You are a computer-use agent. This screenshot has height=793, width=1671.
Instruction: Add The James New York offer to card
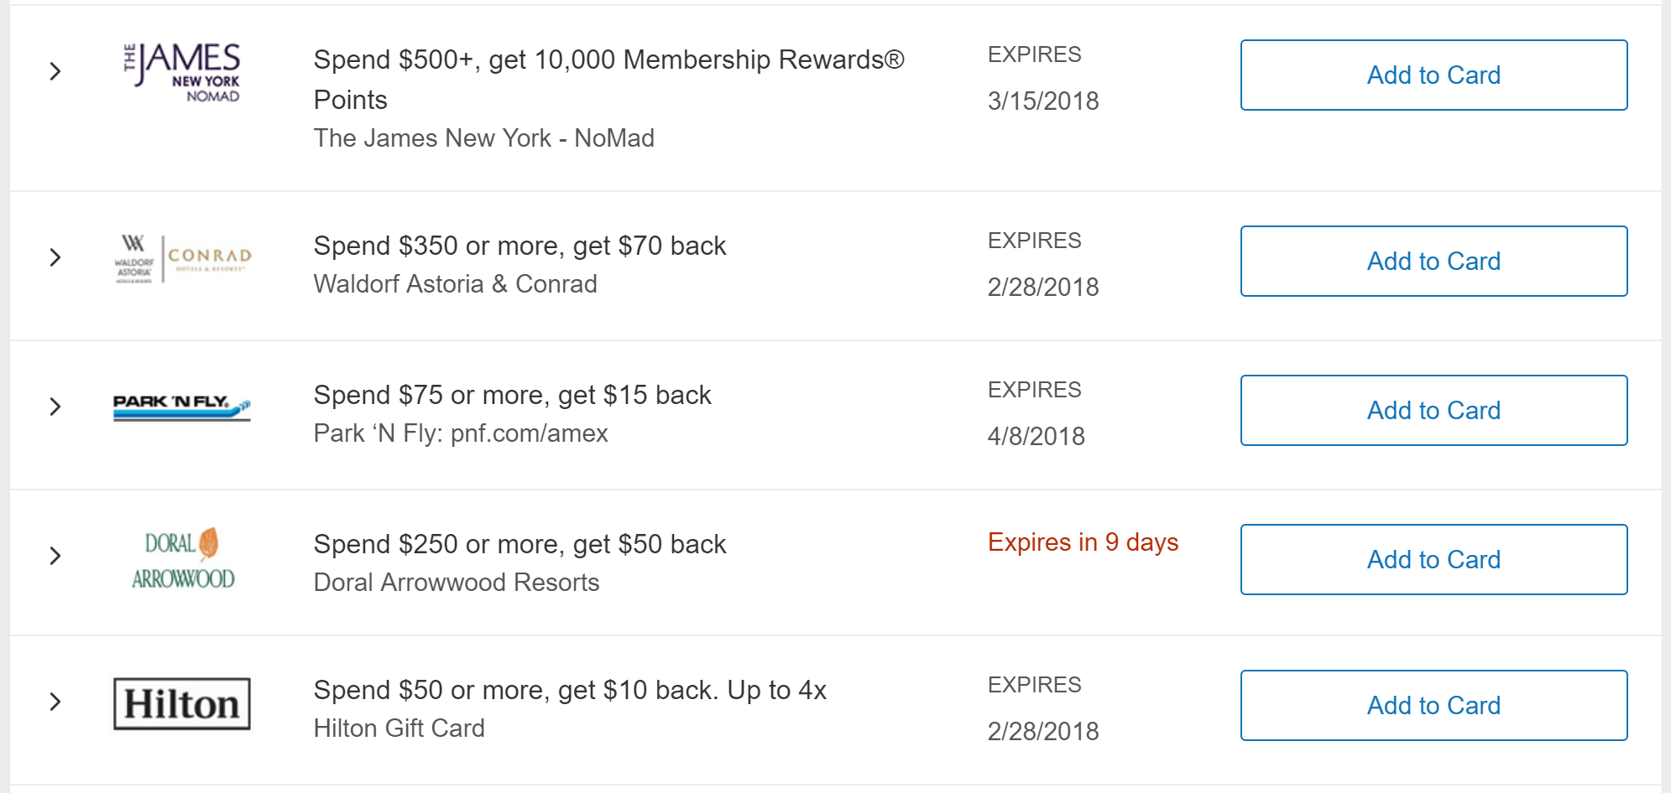[1433, 75]
